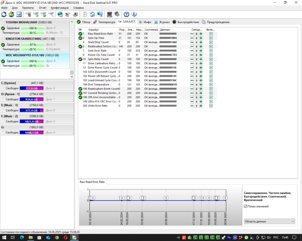Screen dimensions: 302x241
Task: Open the Конфигурация menu
Action: tap(60, 8)
